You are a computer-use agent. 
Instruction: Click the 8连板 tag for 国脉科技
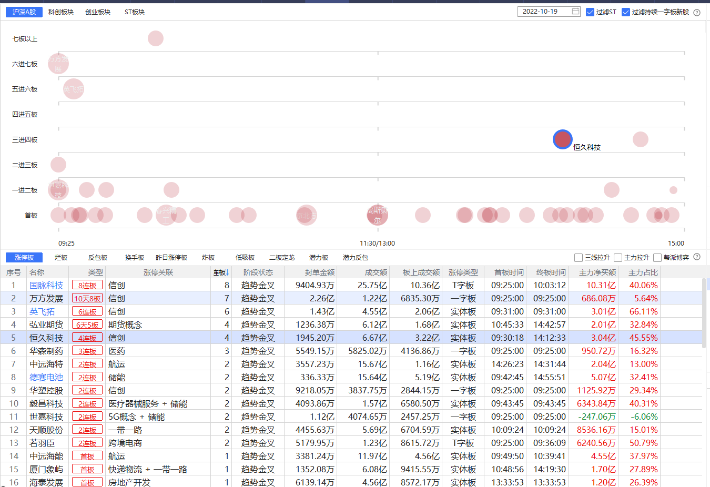pos(87,285)
